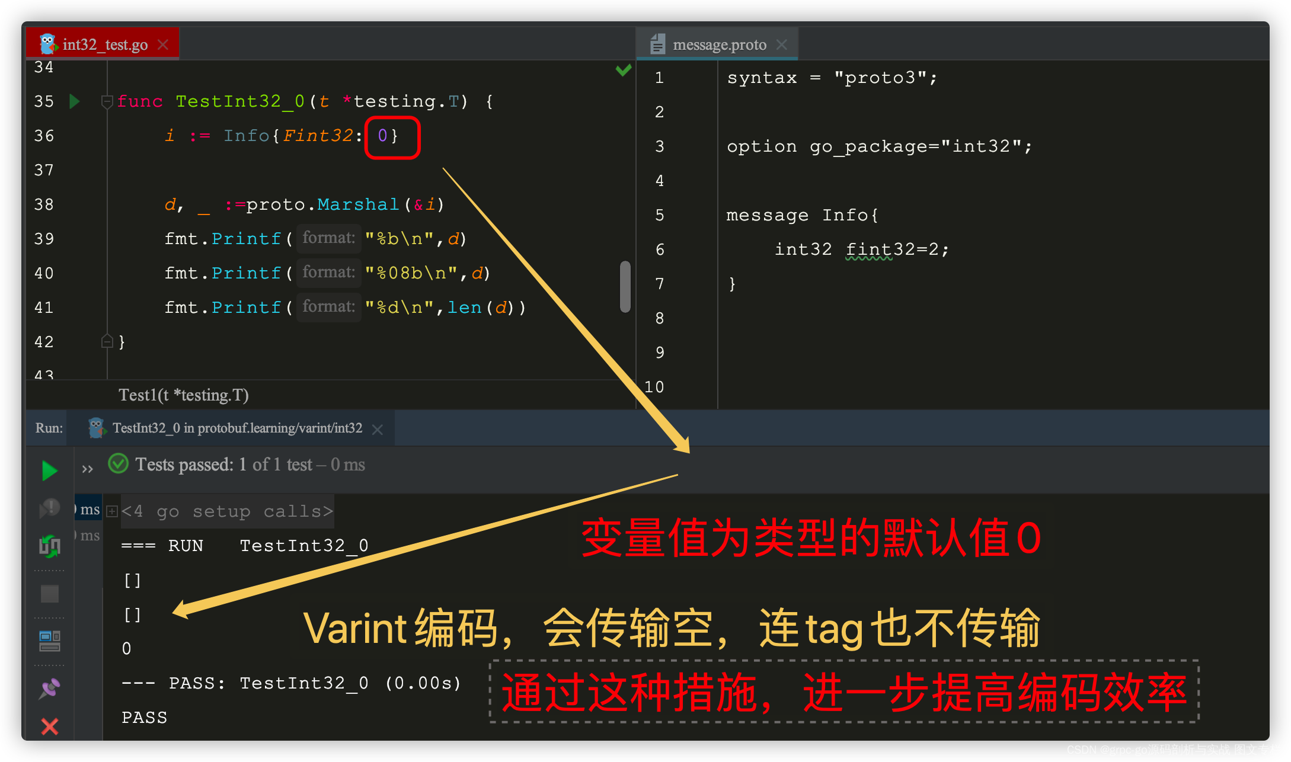The height and width of the screenshot is (762, 1291).
Task: Click the editor vertical scrollbar thumb
Action: tap(625, 286)
